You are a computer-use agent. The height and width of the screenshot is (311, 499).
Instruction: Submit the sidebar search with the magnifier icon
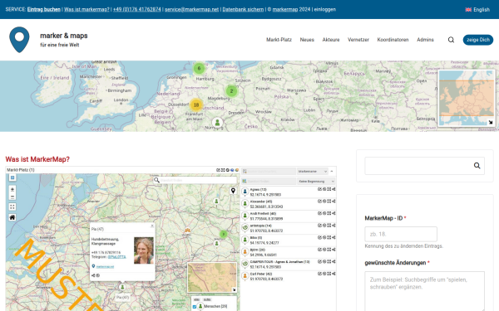click(x=477, y=166)
